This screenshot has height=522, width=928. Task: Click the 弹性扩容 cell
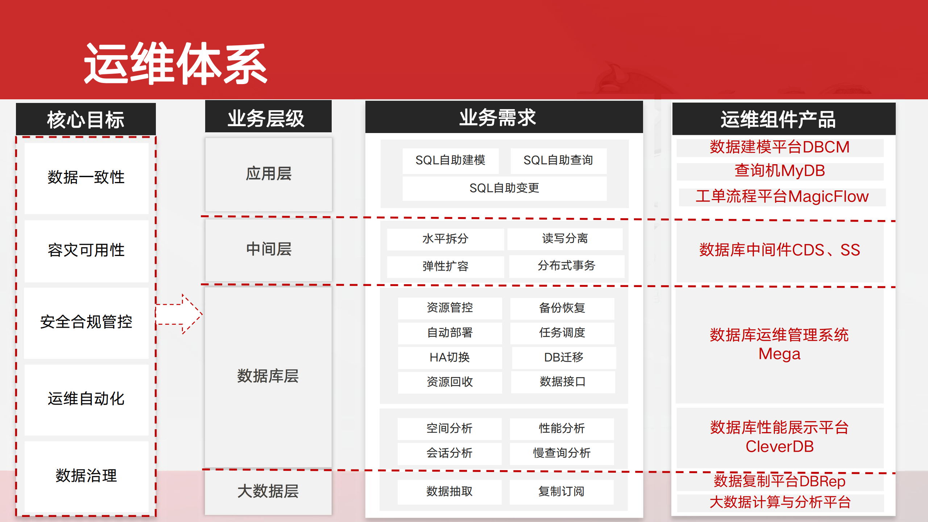(446, 267)
